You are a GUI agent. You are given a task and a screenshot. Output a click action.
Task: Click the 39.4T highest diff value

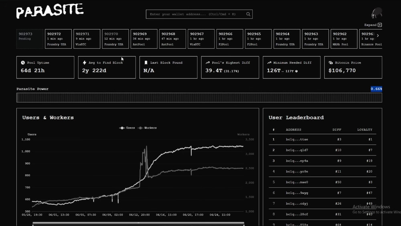(214, 71)
